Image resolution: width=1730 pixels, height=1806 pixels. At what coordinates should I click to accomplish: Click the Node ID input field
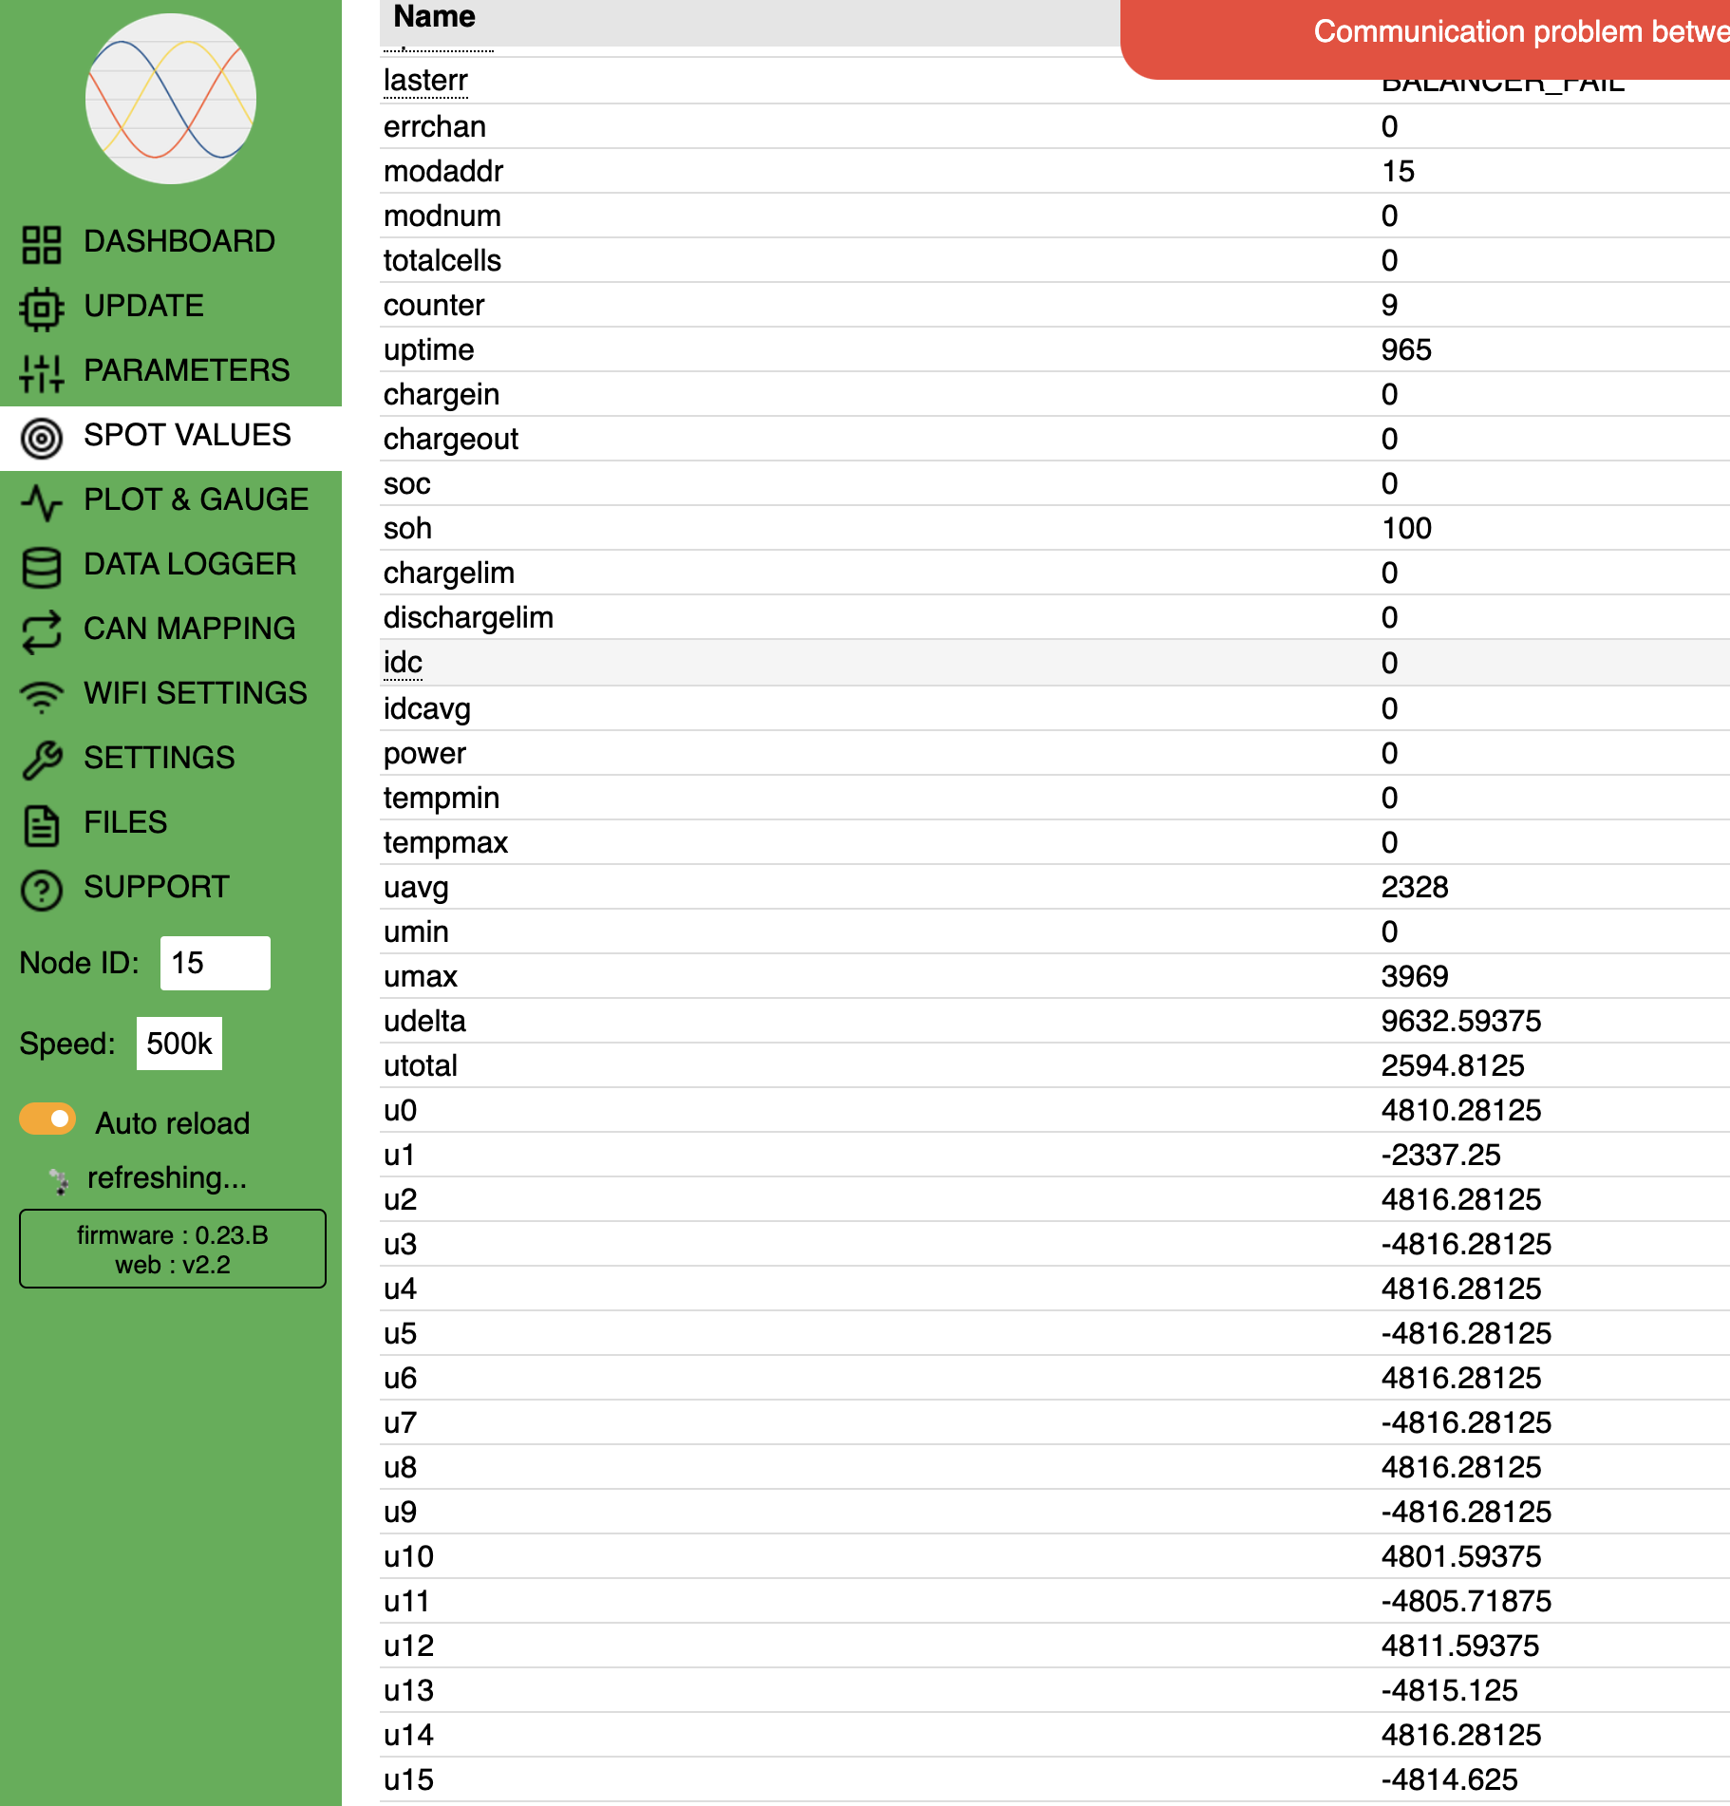point(215,963)
